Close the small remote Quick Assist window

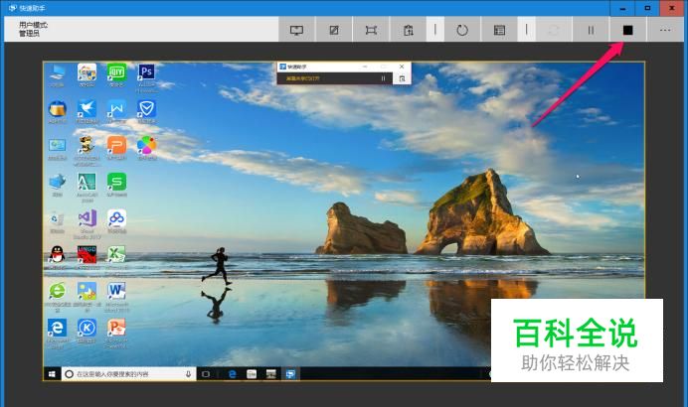pos(402,67)
